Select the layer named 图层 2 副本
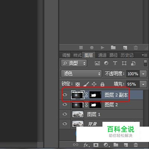Image resolution: width=149 pixels, height=149 pixels. pyautogui.click(x=116, y=95)
